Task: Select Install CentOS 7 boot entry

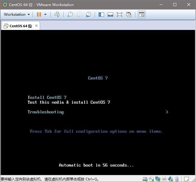Action: click(x=47, y=97)
